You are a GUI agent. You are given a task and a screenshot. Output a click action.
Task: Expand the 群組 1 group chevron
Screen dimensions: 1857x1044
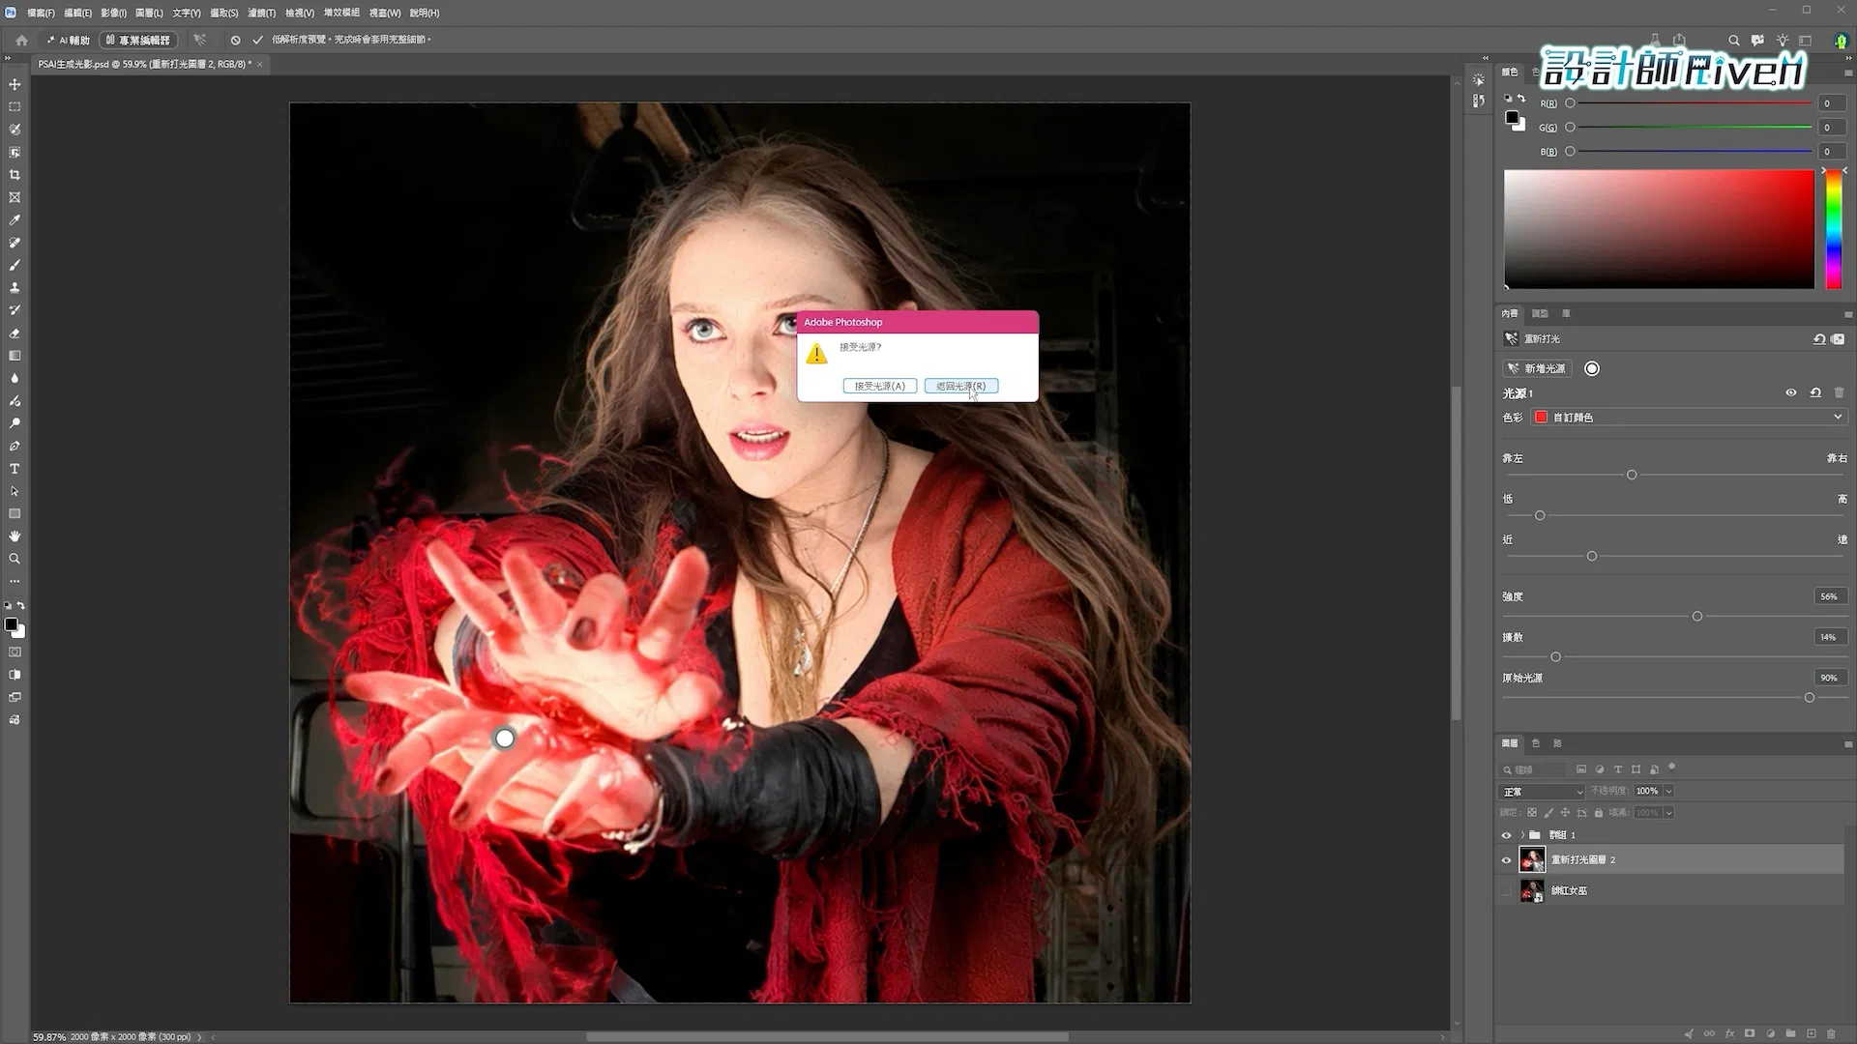point(1522,835)
